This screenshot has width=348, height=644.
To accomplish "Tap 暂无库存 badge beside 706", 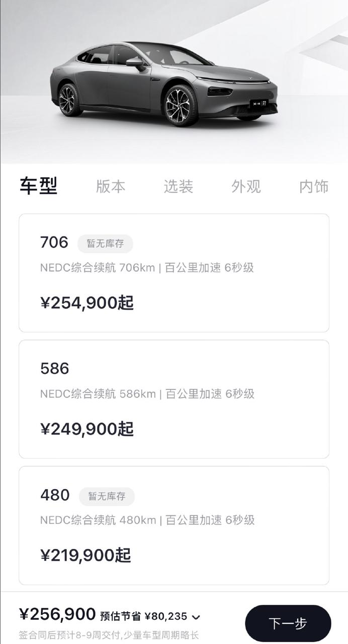I will [x=105, y=244].
